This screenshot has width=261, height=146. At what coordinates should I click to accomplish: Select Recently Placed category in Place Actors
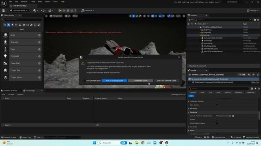coord(4,25)
